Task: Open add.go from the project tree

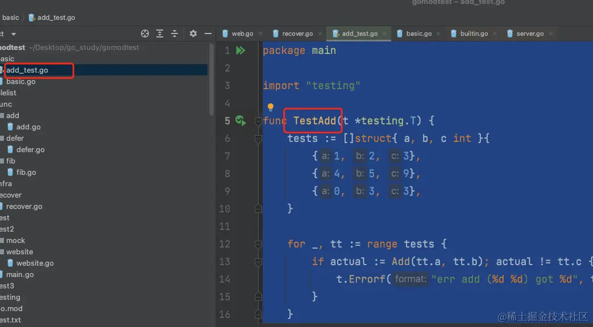Action: (28, 127)
